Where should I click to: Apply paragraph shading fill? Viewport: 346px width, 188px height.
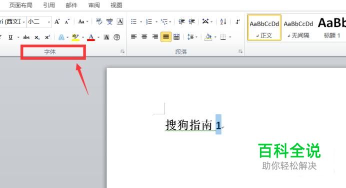point(208,37)
